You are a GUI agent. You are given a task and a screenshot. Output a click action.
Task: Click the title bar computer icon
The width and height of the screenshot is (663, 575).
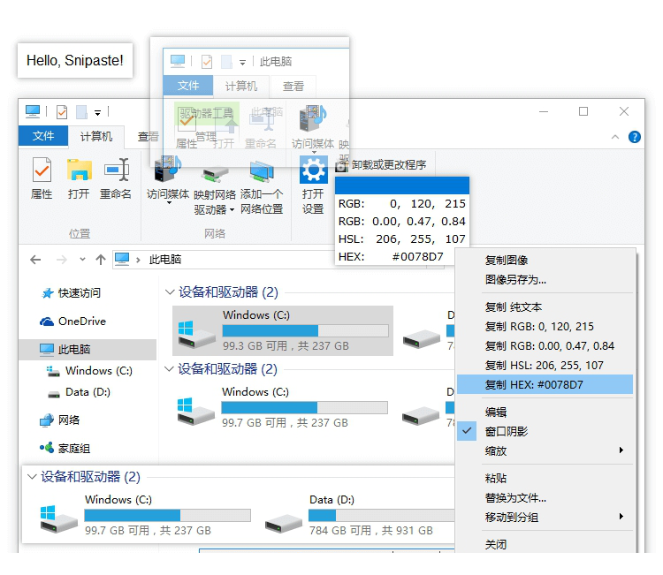click(x=33, y=111)
